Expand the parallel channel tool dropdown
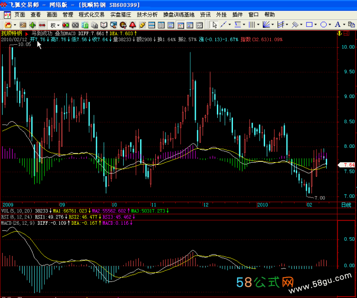The image size is (357, 298). [287, 25]
